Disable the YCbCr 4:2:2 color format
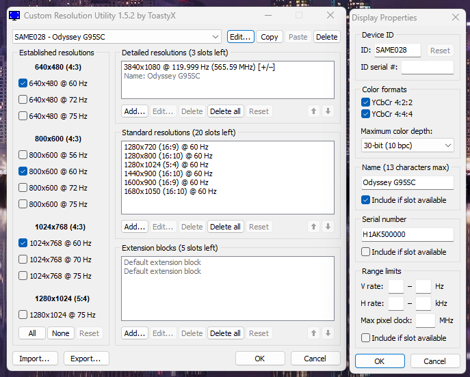The image size is (470, 377). coord(365,102)
